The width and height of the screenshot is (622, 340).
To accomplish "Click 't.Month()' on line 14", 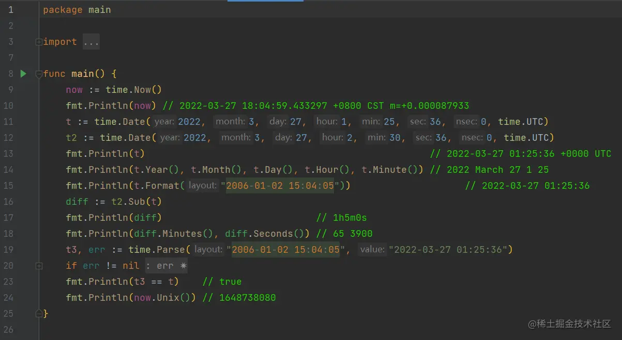I will pyautogui.click(x=216, y=170).
